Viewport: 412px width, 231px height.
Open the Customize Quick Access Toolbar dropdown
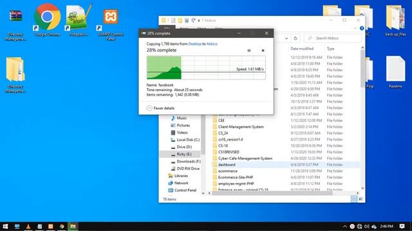(x=199, y=21)
